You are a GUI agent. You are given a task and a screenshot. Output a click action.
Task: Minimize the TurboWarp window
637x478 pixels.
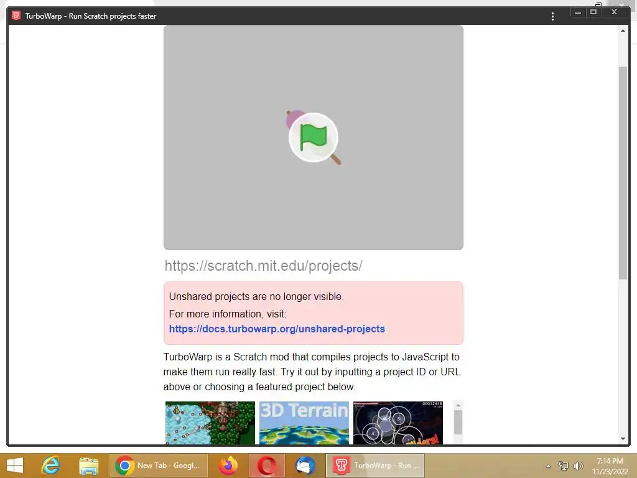pos(578,12)
